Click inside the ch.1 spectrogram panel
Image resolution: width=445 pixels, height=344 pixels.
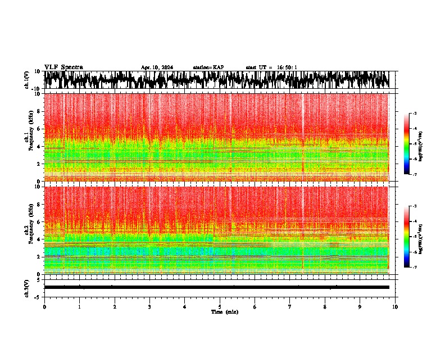coord(216,137)
